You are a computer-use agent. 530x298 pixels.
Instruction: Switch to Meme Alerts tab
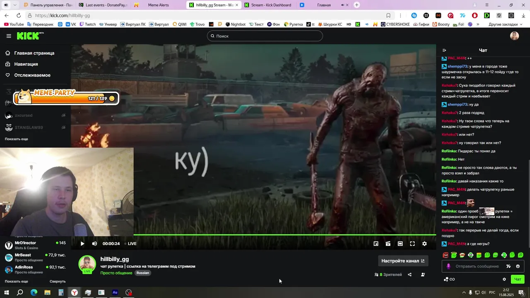[158, 5]
